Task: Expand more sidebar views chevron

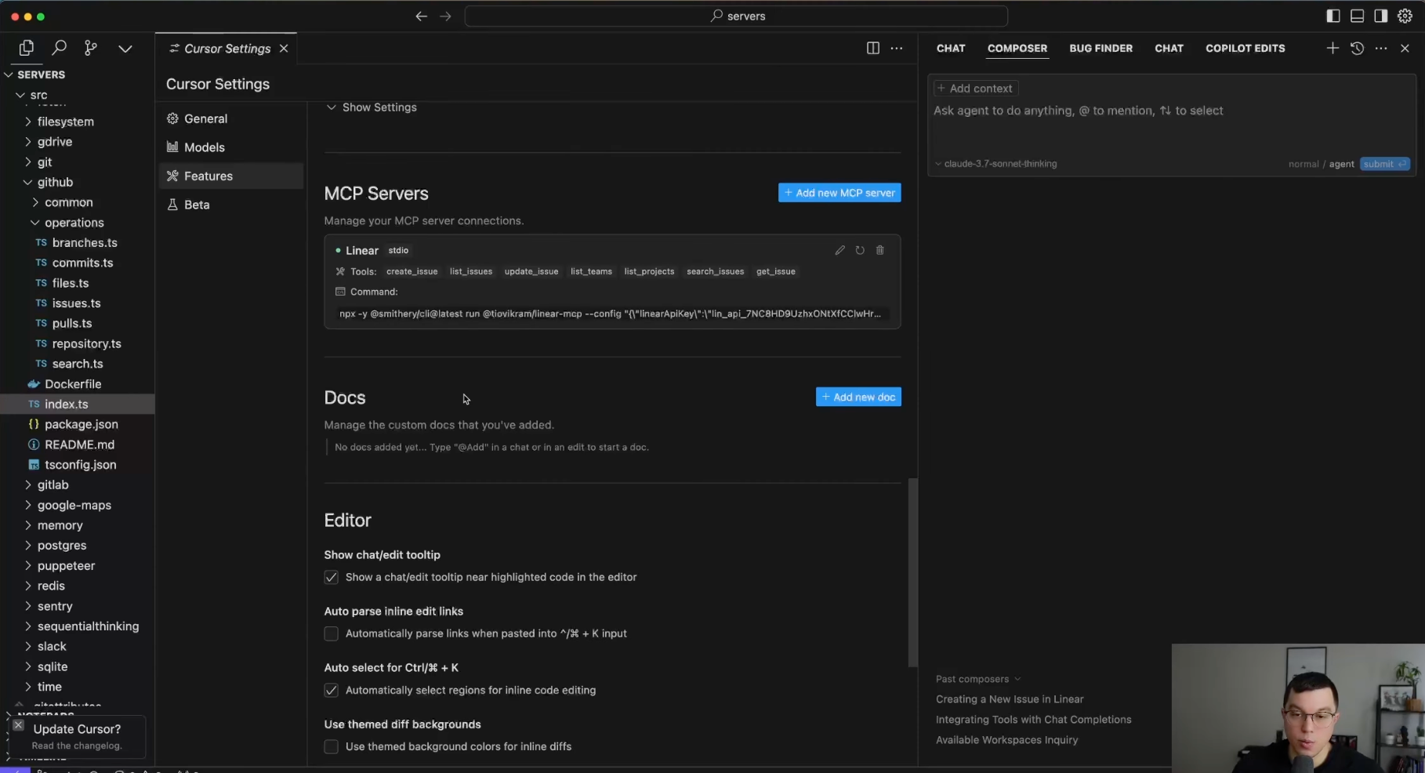Action: click(x=125, y=49)
